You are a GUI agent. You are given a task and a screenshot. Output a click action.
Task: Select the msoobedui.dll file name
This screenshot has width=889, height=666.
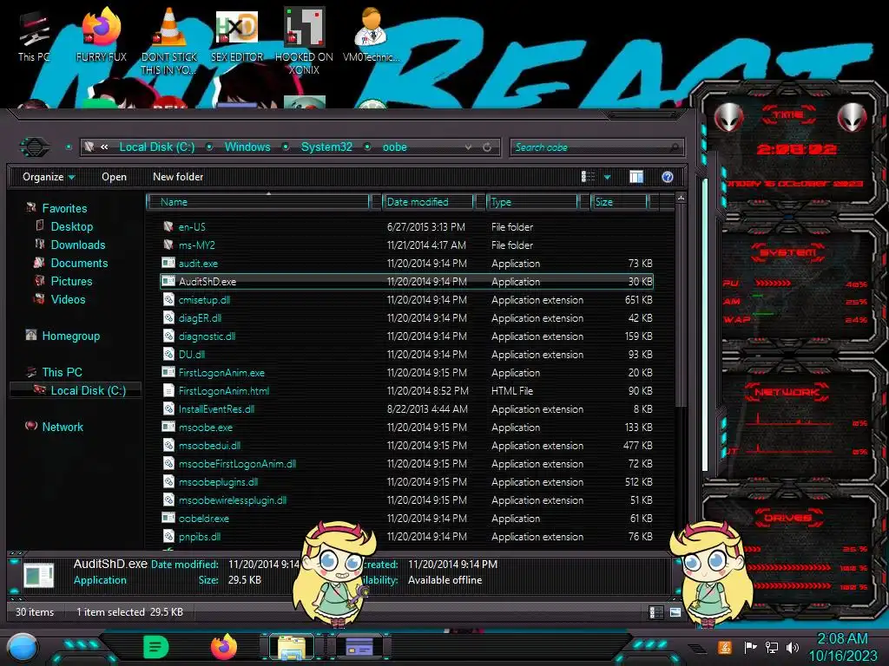point(210,445)
